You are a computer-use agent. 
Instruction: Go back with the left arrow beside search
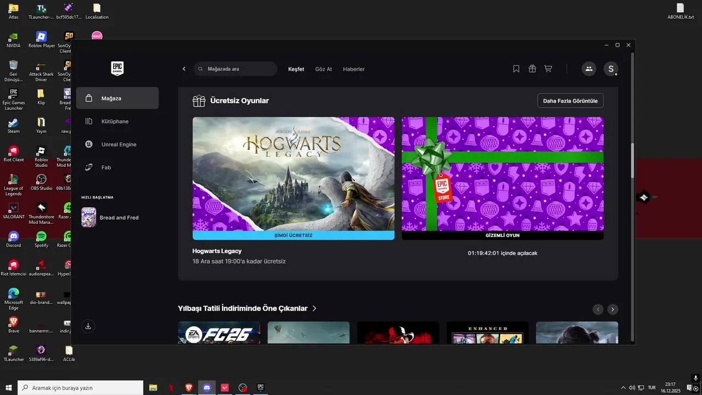(184, 69)
